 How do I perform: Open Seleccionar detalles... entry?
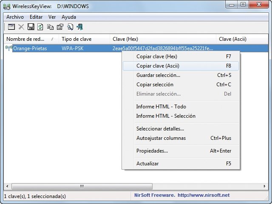coord(181,129)
